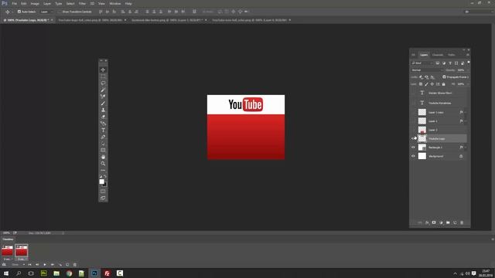Toggle the layer filter on/off switch
Viewport: 495px width, 278px height.
coord(469,63)
